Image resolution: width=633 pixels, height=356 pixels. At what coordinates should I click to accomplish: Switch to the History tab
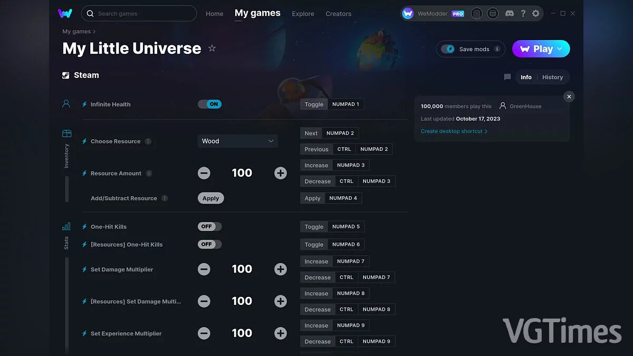[553, 77]
